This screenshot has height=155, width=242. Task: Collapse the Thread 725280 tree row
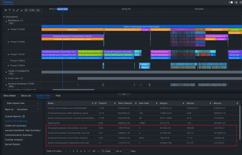click(8, 29)
